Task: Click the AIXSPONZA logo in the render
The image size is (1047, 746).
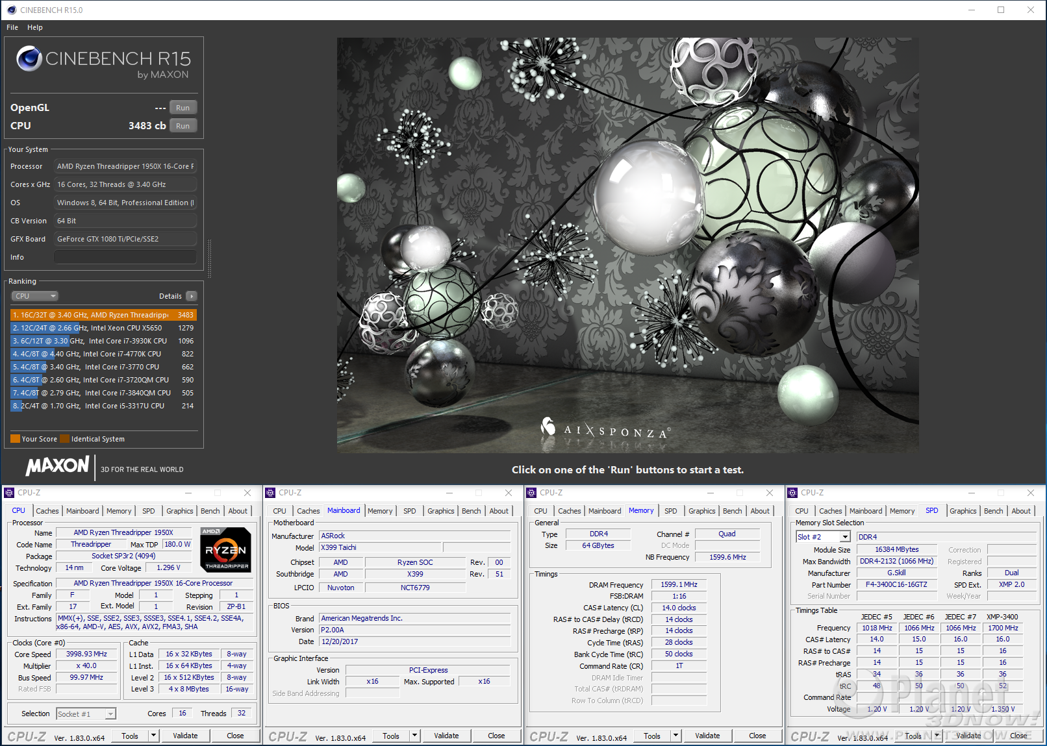Action: 605,429
